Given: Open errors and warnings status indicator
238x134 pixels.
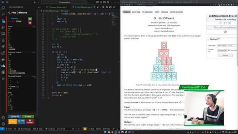Looking at the screenshot, I should pyautogui.click(x=38, y=129).
